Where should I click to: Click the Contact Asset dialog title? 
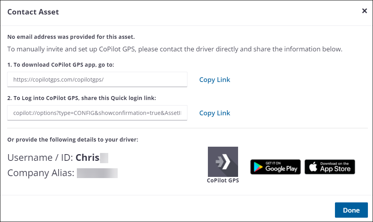[x=33, y=12]
